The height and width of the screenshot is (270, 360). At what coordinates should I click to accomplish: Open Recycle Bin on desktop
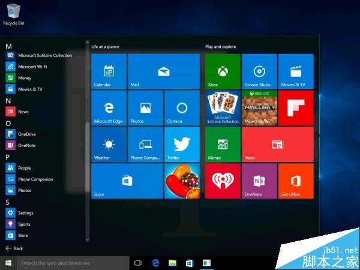pos(13,13)
